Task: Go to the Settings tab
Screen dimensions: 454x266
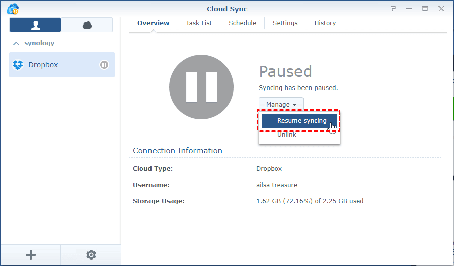Action: [x=285, y=23]
